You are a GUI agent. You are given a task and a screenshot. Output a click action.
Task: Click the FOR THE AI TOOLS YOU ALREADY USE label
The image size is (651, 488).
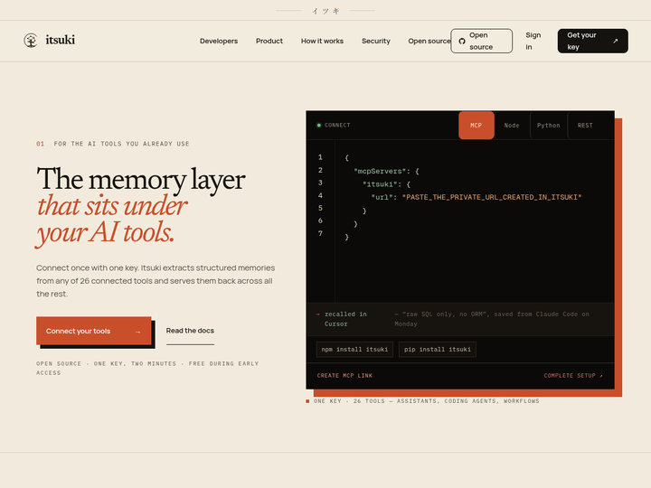(x=121, y=144)
